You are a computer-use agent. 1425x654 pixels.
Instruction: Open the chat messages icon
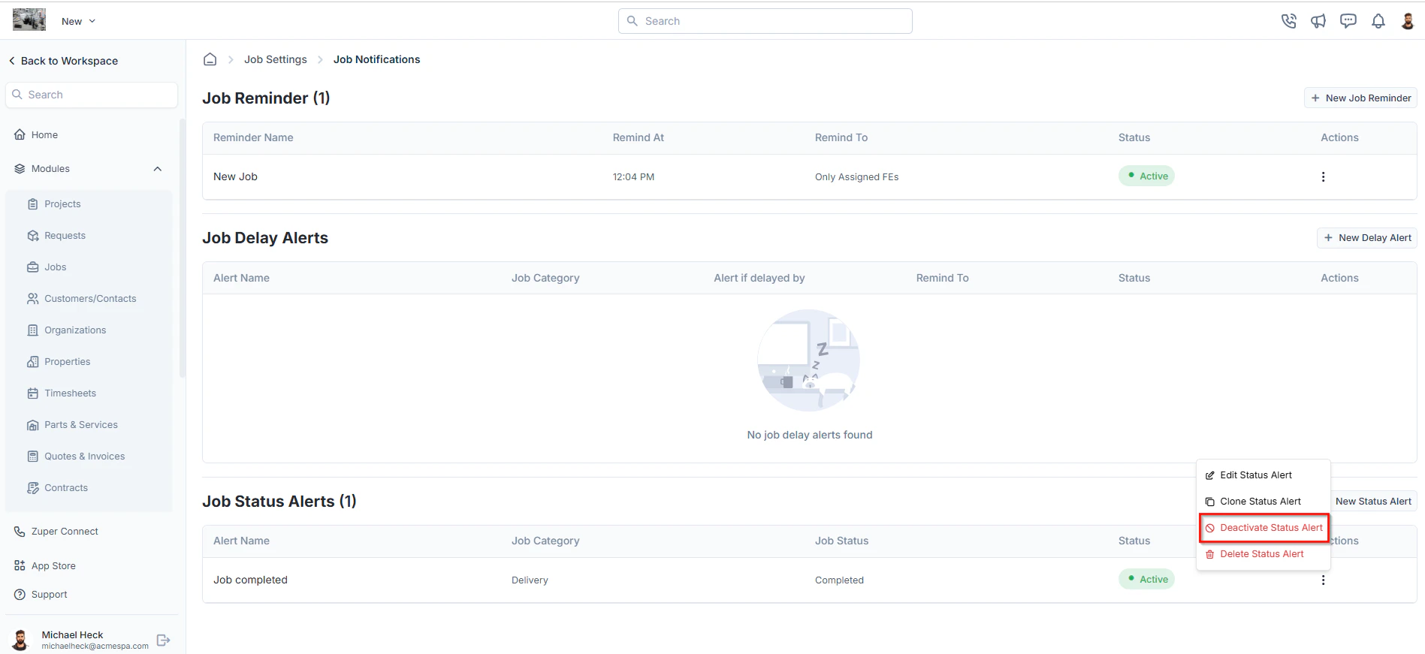pyautogui.click(x=1348, y=21)
